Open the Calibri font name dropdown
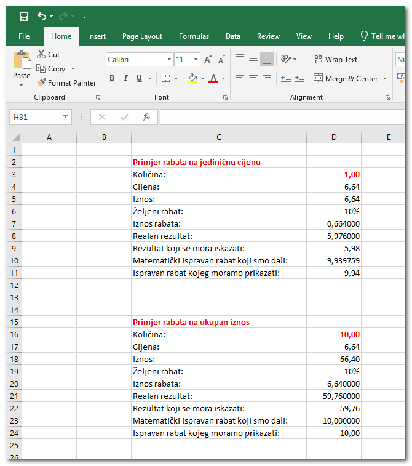 pyautogui.click(x=169, y=60)
